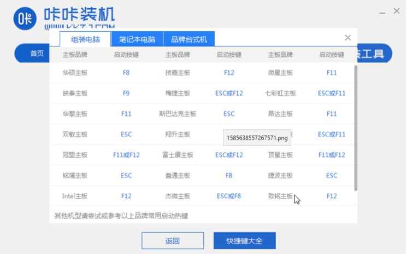Open 快捷键大全 full shortcut list
This screenshot has height=254, width=407.
click(x=244, y=241)
